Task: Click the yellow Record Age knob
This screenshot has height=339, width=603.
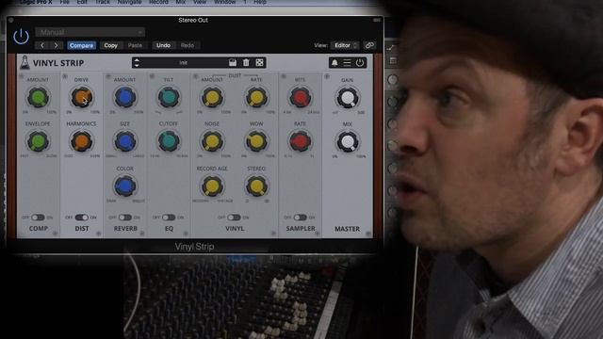Action: pos(212,186)
